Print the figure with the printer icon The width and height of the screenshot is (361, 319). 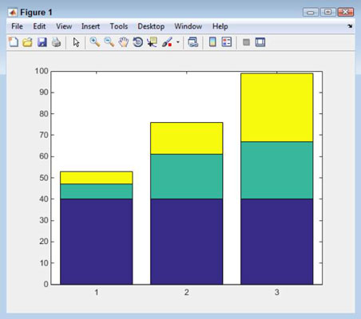[56, 42]
